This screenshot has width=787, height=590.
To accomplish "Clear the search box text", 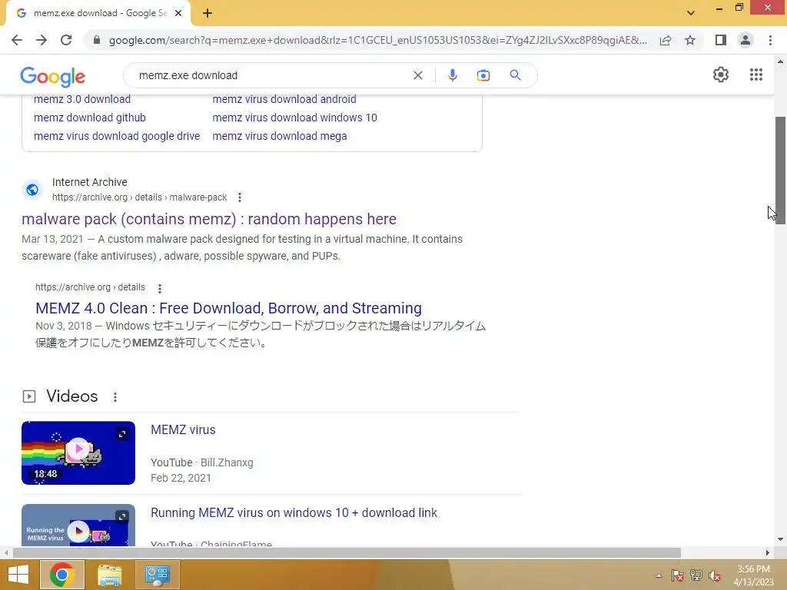I will coord(417,75).
